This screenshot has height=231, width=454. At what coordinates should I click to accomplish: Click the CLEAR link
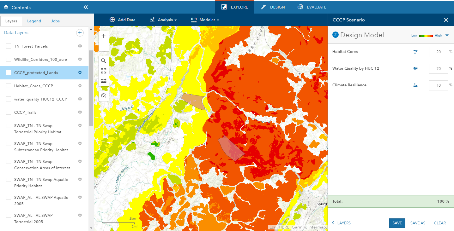pos(440,223)
